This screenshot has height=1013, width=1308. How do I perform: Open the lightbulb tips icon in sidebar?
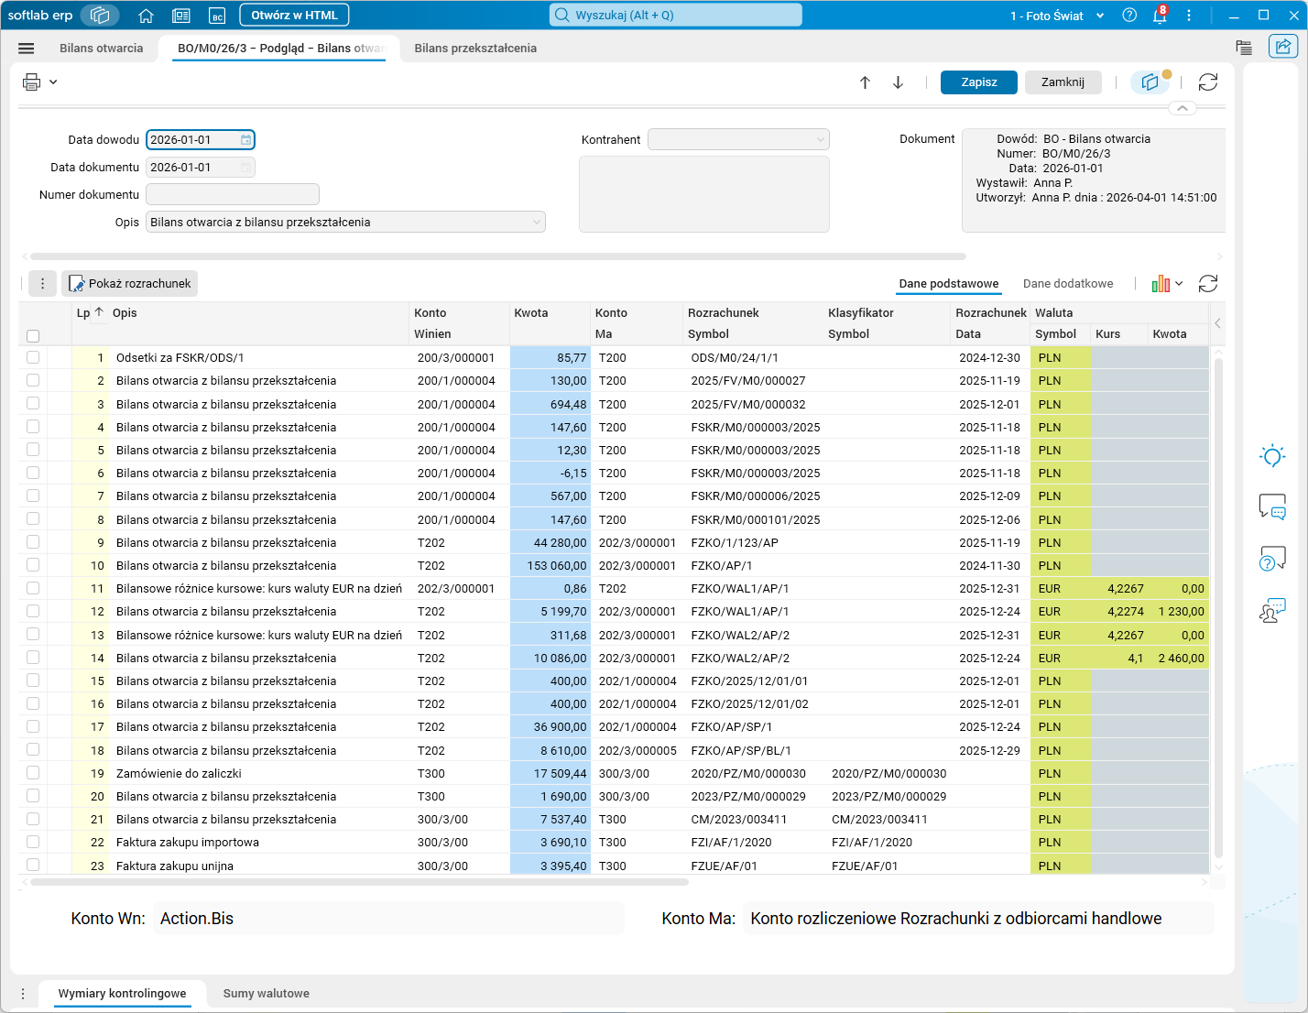(x=1272, y=455)
